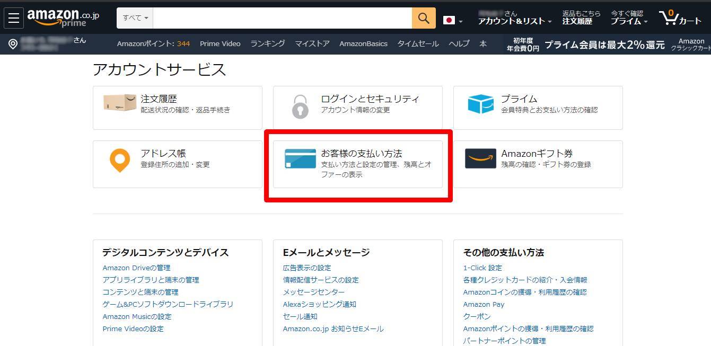
Task: Open the Prime Video nav item
Action: 220,44
